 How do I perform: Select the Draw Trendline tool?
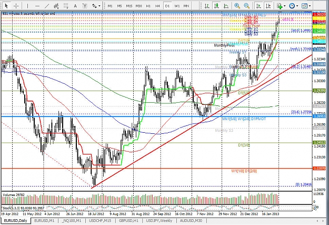coord(47,6)
